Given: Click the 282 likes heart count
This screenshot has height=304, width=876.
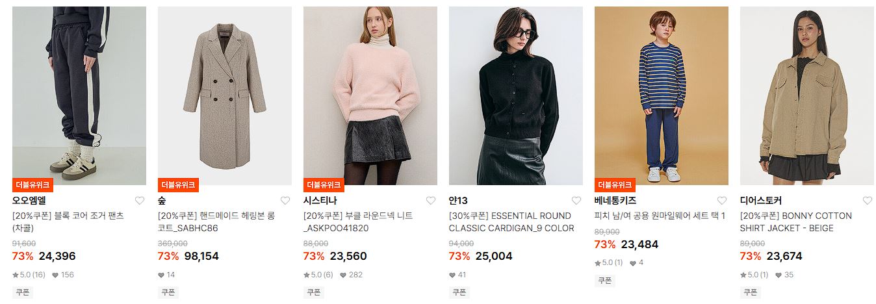Looking at the screenshot, I should coord(353,275).
